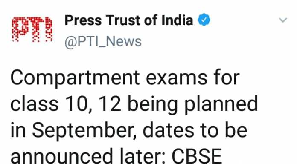The height and width of the screenshot is (164, 297).
Task: Open the Press Trust of India profile name
Action: pos(129,20)
